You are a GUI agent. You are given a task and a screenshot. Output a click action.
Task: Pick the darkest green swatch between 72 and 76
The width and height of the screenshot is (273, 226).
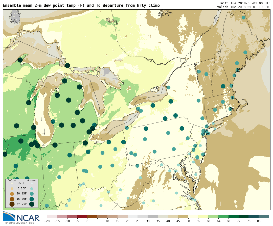(244, 216)
